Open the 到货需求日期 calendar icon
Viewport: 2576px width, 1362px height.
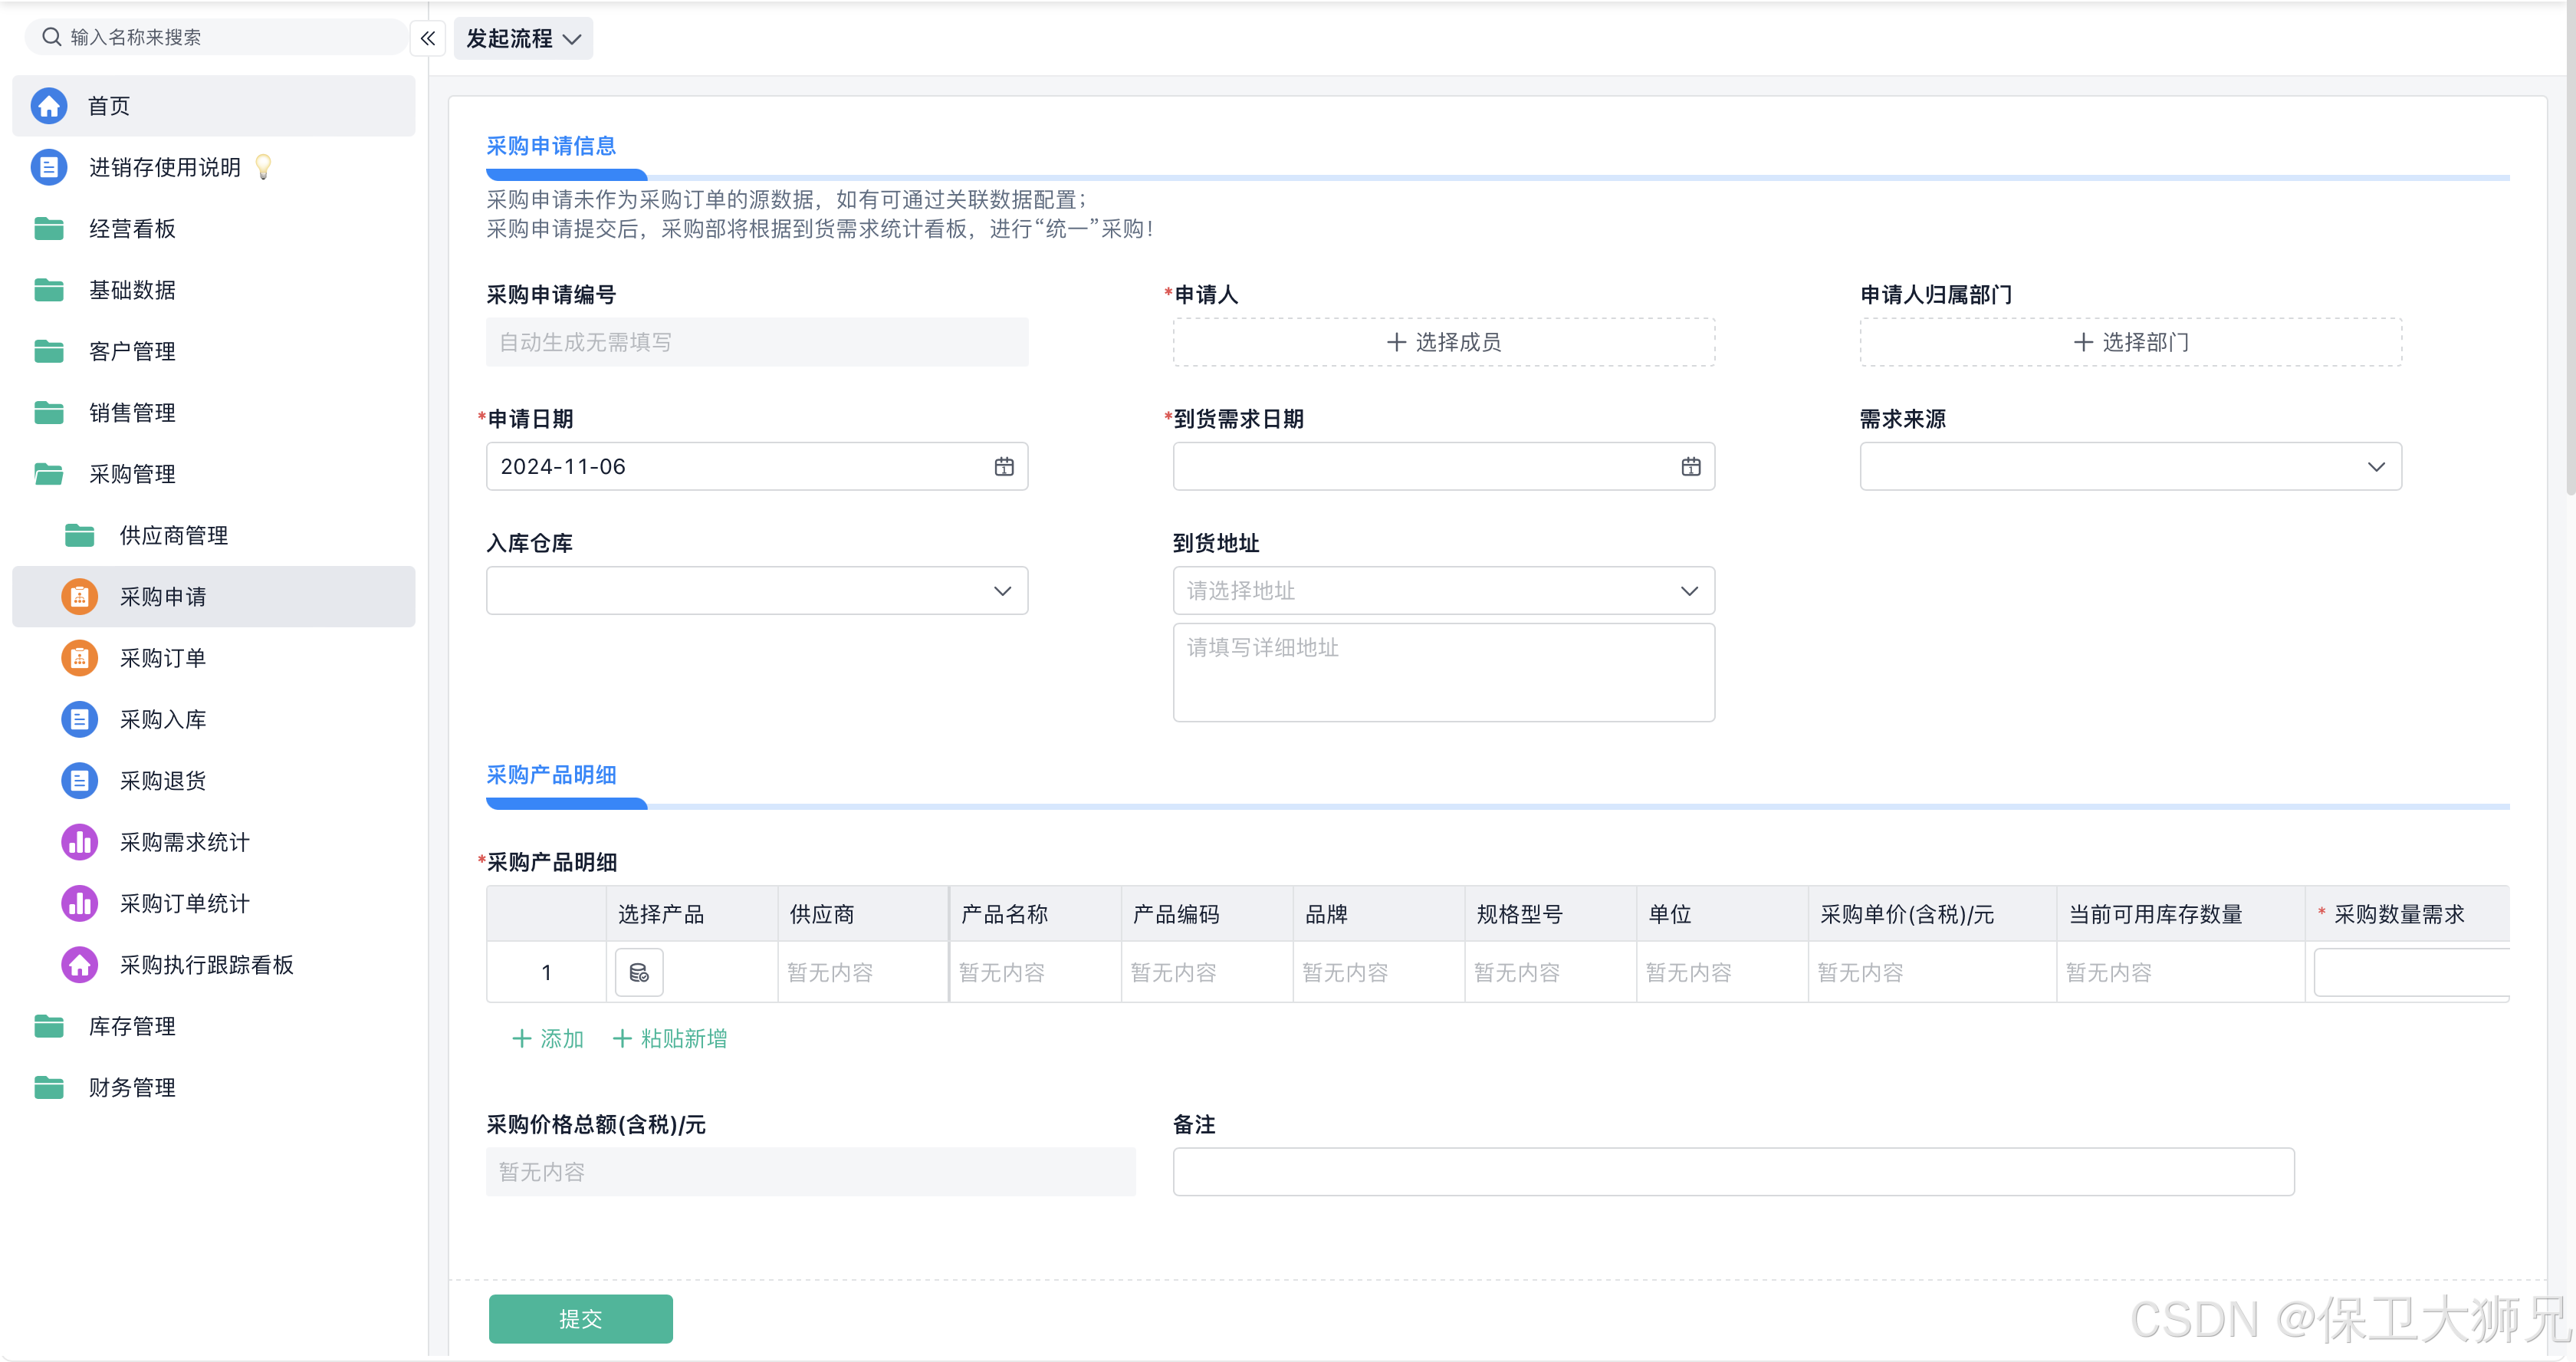pyautogui.click(x=1690, y=467)
